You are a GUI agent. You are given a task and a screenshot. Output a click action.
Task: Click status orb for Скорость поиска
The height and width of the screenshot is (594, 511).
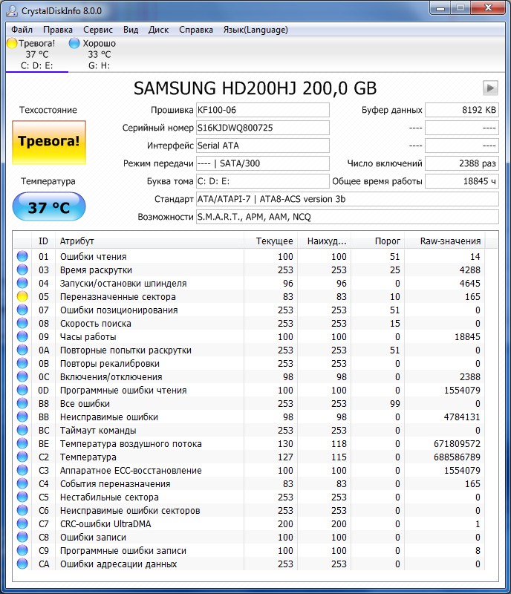pos(22,323)
